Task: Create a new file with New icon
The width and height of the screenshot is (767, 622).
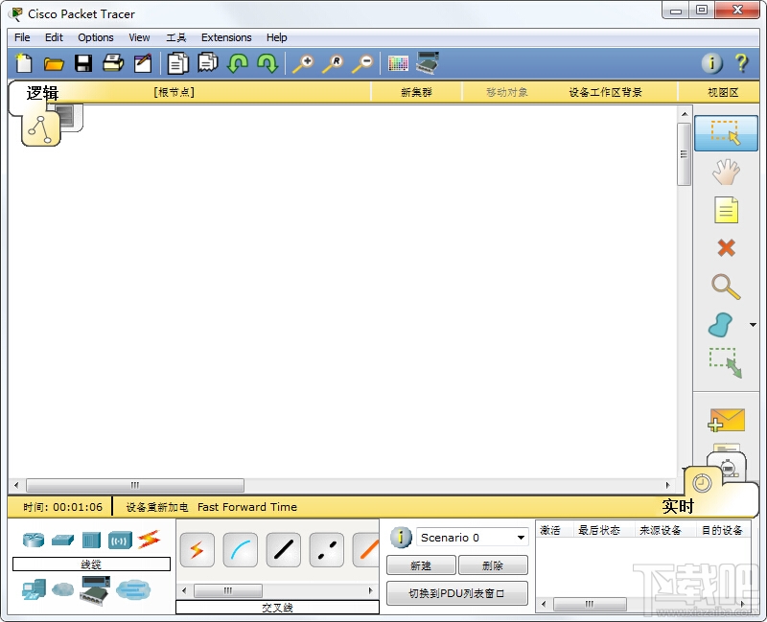Action: (23, 63)
